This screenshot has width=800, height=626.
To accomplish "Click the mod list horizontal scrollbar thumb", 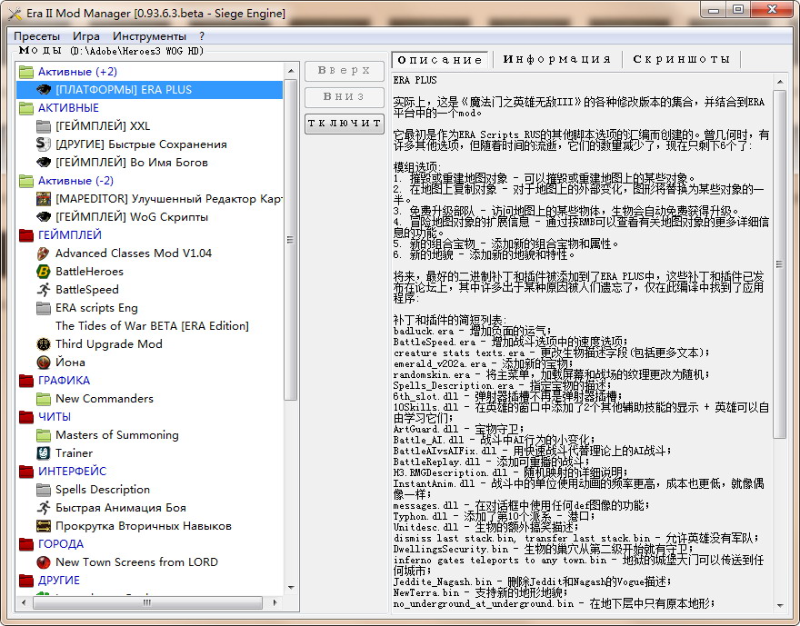I will [x=147, y=602].
